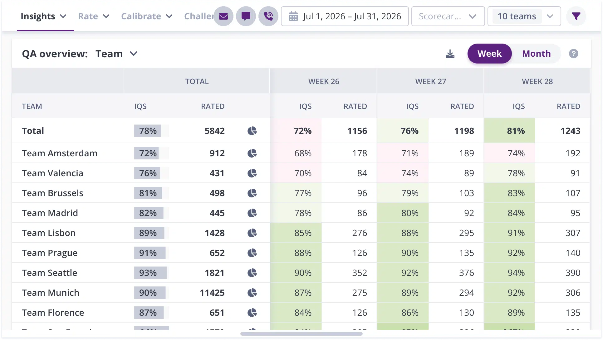Click the horizontal scrollbar at the bottom
The image size is (603, 340).
pyautogui.click(x=301, y=334)
